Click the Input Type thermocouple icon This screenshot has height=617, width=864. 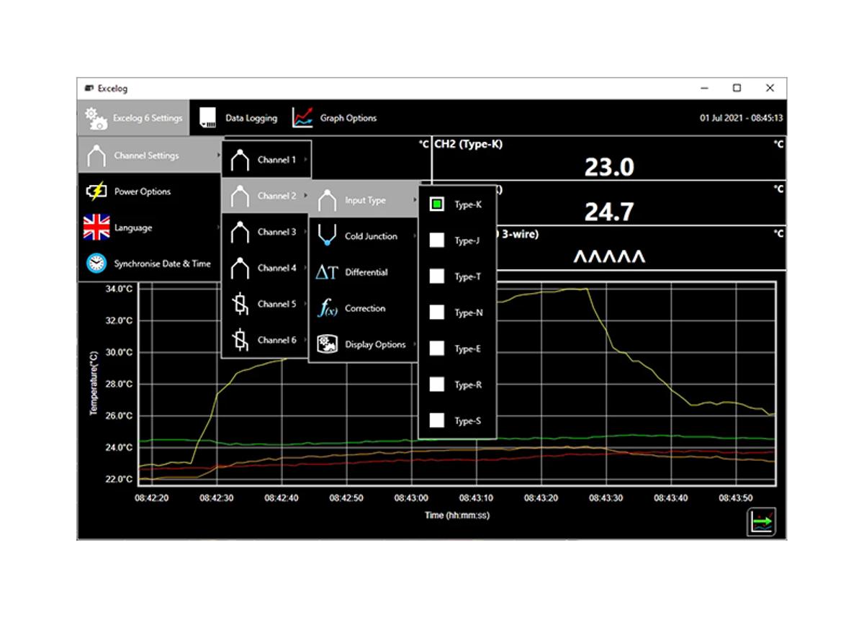click(327, 201)
